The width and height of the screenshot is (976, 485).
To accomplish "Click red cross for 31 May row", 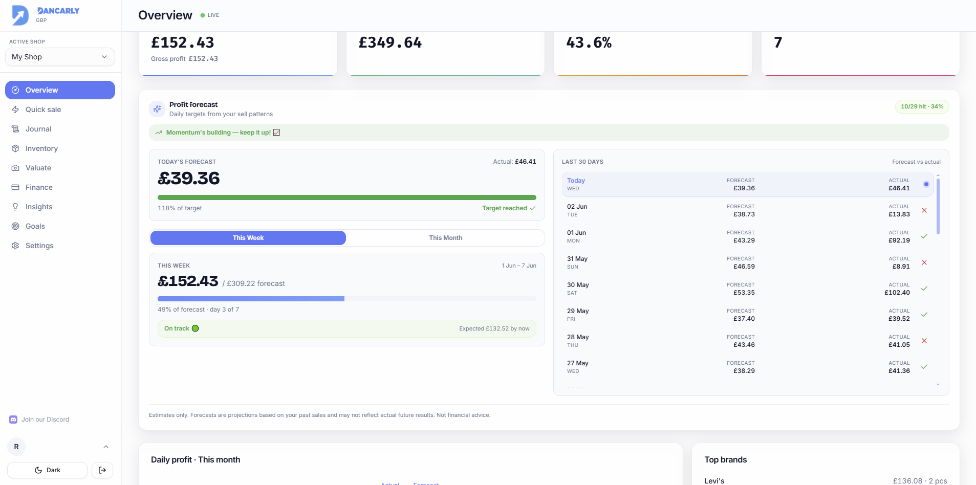I will pyautogui.click(x=924, y=262).
